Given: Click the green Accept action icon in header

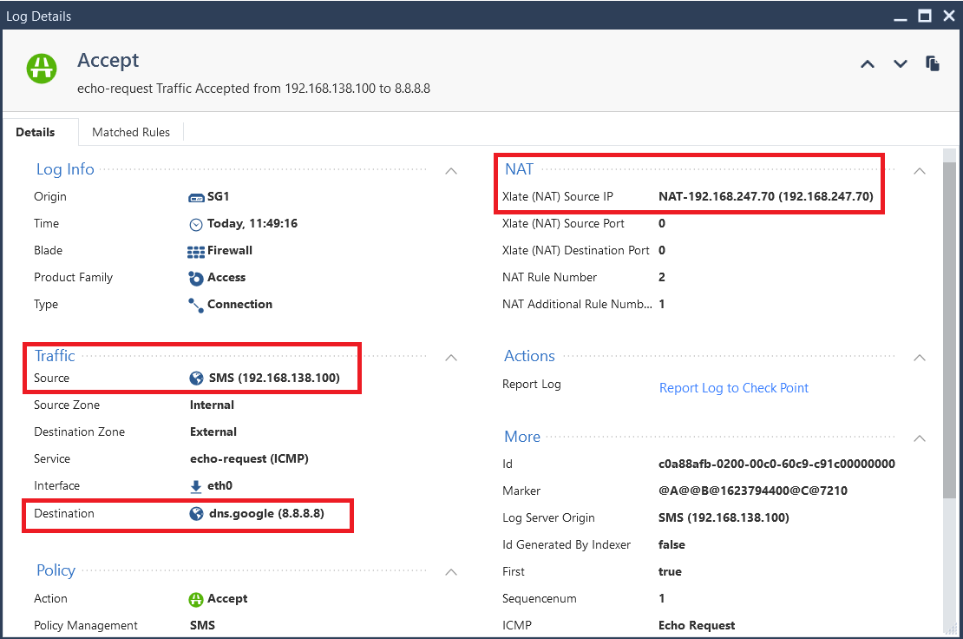Looking at the screenshot, I should (x=42, y=69).
